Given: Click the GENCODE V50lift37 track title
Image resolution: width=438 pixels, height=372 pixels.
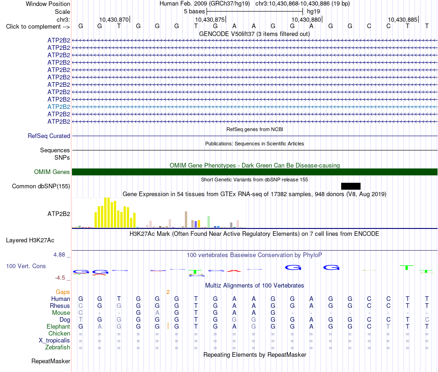Looking at the screenshot, I should [x=255, y=34].
